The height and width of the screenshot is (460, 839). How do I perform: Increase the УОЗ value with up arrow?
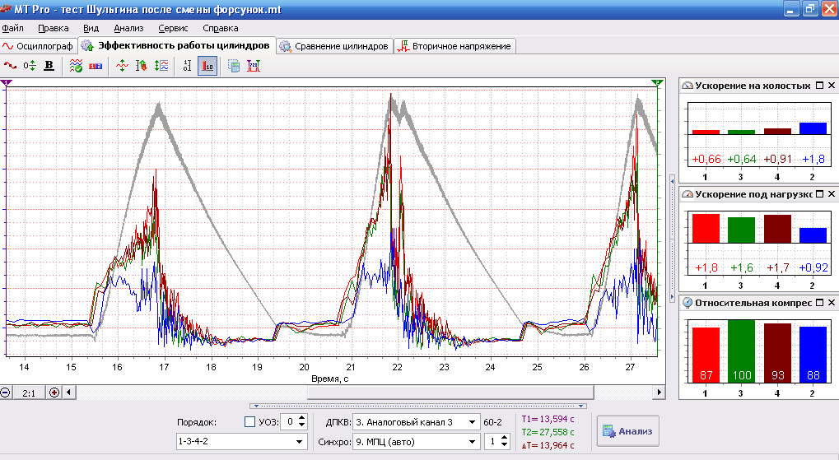tap(302, 418)
